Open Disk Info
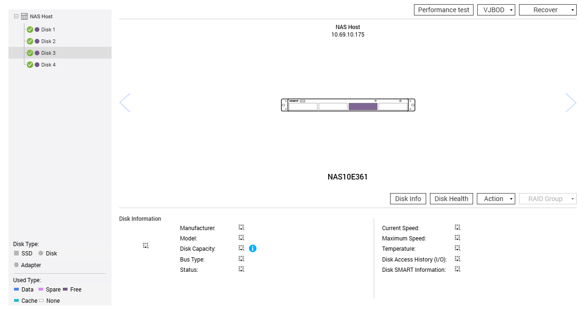The image size is (587, 314). pos(408,199)
